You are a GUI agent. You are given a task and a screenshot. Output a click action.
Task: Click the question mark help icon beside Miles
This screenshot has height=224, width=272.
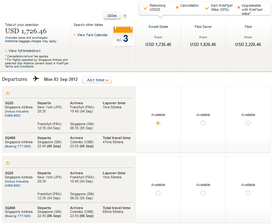click(125, 16)
